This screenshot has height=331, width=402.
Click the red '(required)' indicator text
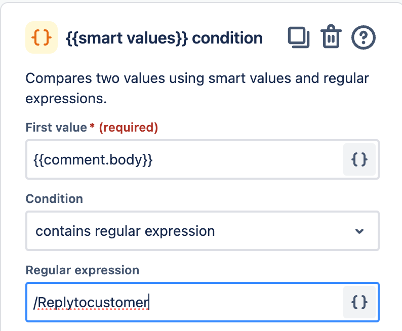click(x=129, y=128)
